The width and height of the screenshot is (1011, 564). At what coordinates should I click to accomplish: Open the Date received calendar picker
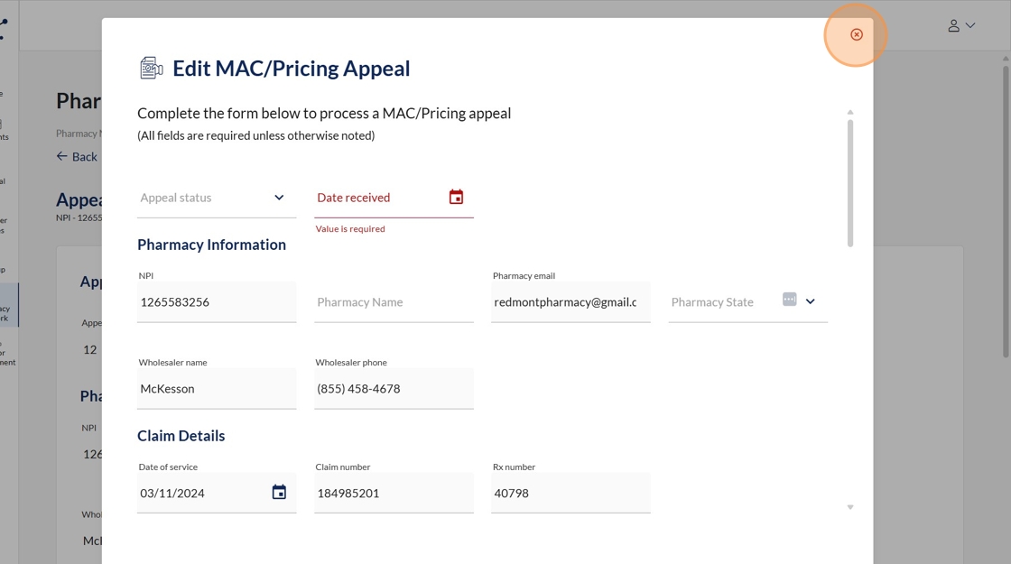point(456,197)
